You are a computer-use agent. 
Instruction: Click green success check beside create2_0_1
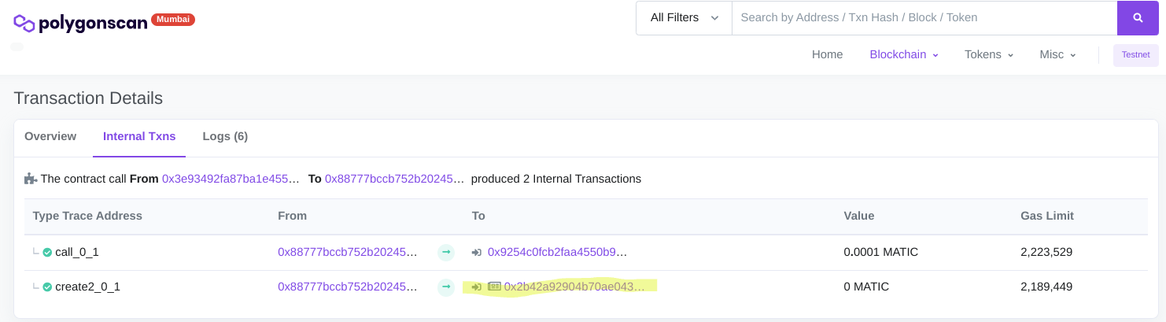point(47,287)
